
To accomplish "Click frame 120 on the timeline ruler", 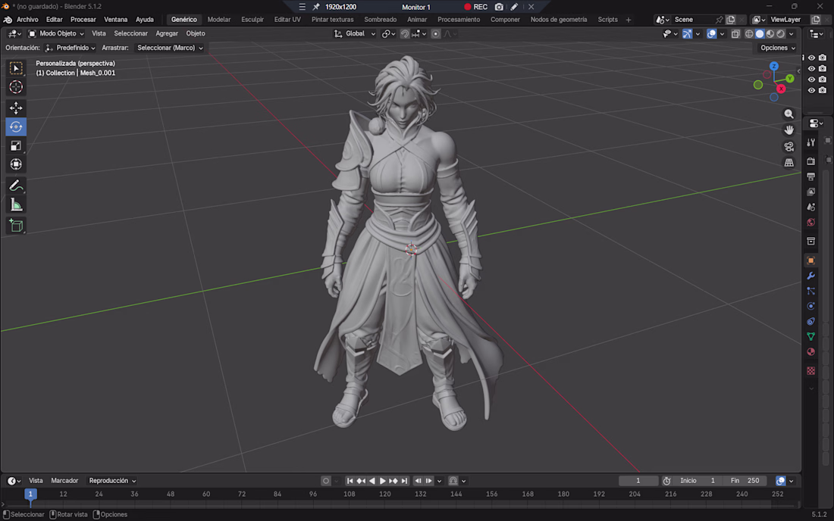I will [384, 494].
